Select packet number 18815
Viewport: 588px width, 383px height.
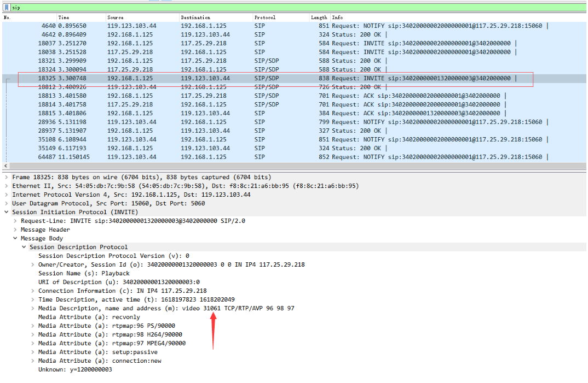click(x=294, y=113)
